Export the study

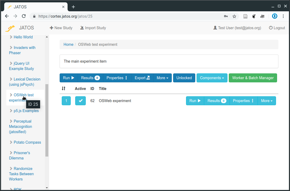[142, 78]
